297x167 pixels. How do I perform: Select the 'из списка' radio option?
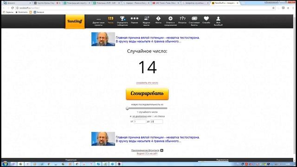(153, 116)
